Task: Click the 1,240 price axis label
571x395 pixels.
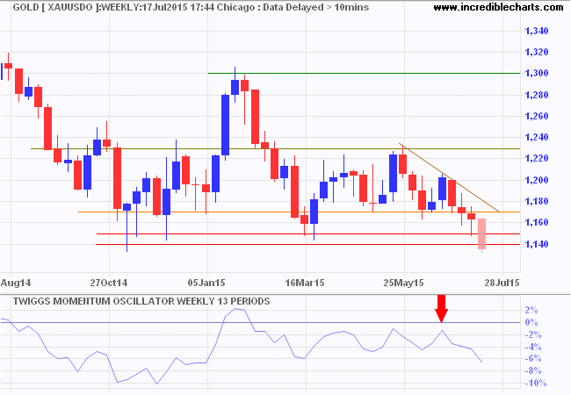Action: (x=536, y=137)
